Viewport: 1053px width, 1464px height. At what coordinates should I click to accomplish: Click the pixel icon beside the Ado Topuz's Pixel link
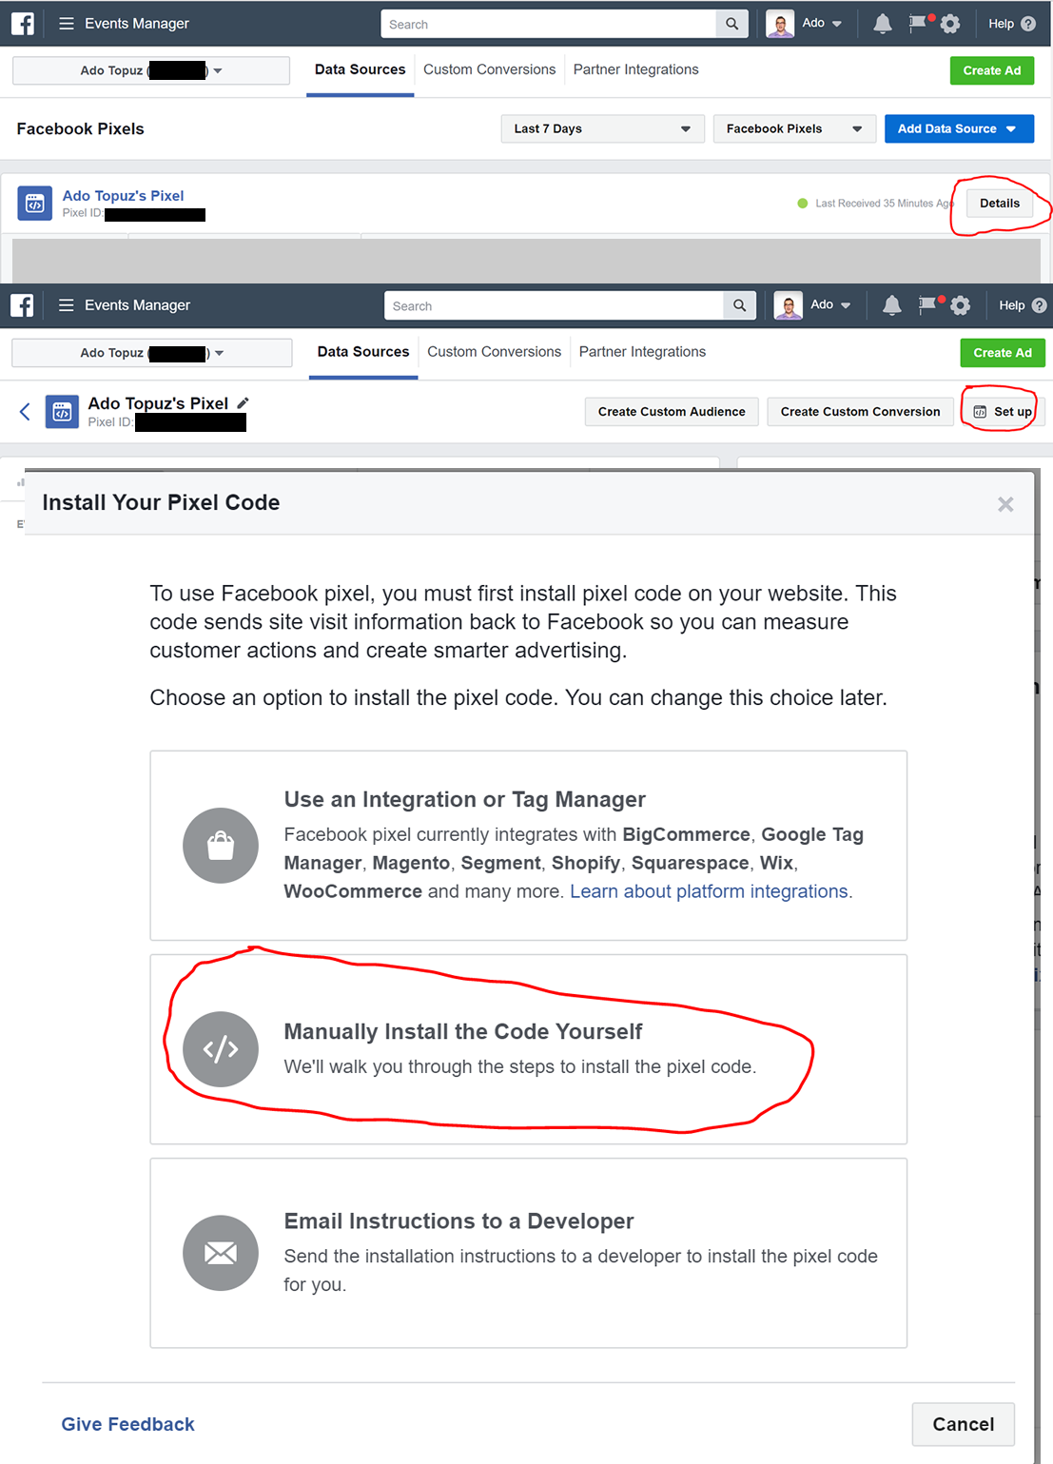click(35, 204)
